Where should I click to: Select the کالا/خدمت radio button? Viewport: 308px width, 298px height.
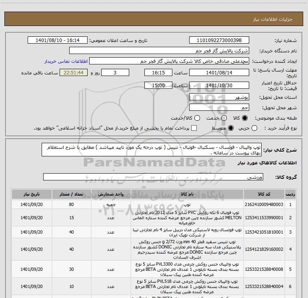(x=197, y=118)
